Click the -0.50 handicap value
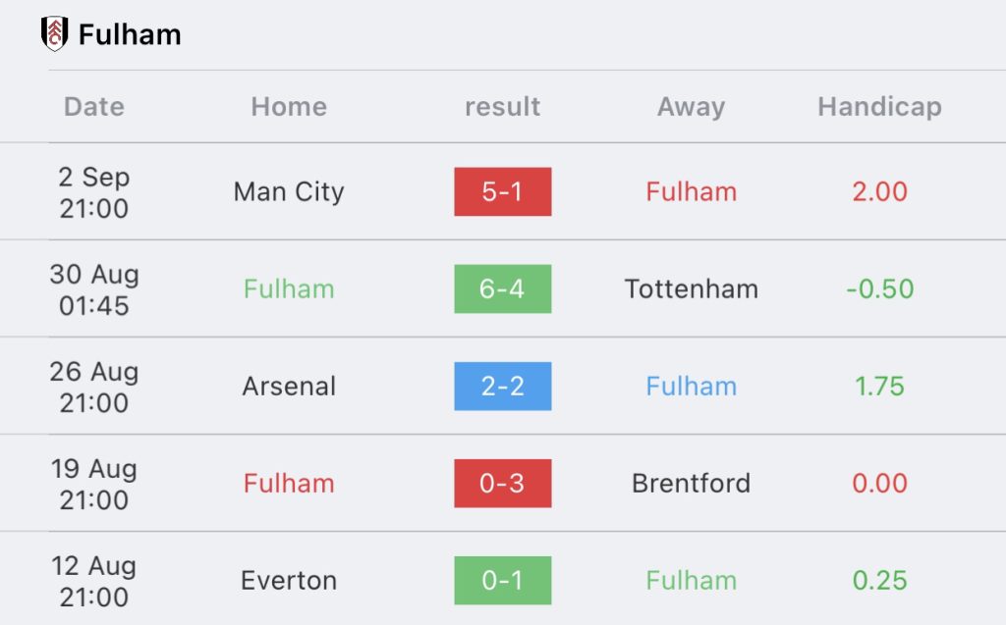Viewport: 1006px width, 625px height. click(x=879, y=289)
